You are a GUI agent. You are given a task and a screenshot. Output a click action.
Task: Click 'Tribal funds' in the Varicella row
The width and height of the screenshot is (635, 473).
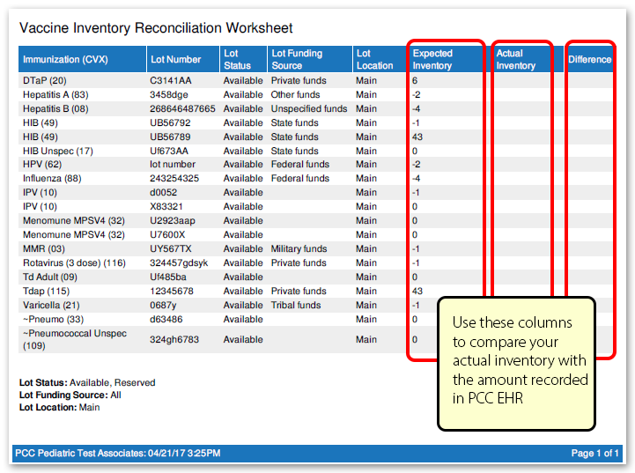(296, 306)
